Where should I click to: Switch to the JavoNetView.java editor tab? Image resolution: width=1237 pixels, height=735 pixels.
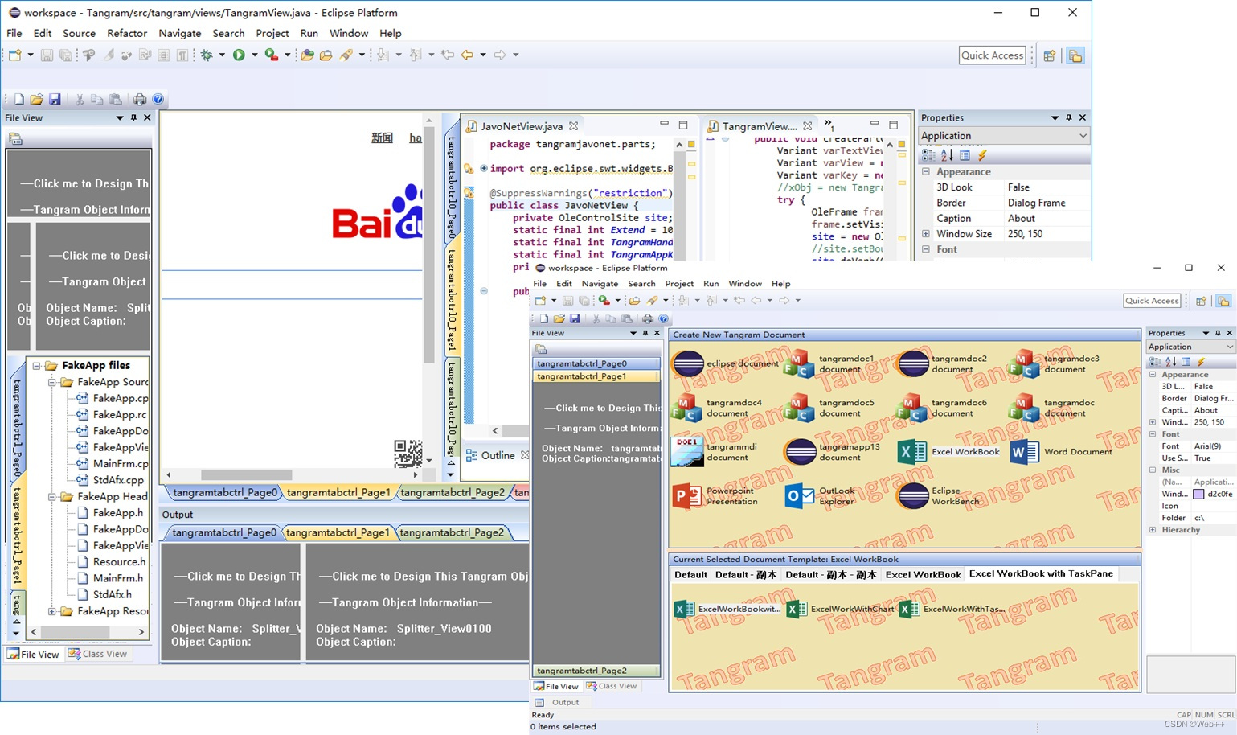pyautogui.click(x=522, y=126)
